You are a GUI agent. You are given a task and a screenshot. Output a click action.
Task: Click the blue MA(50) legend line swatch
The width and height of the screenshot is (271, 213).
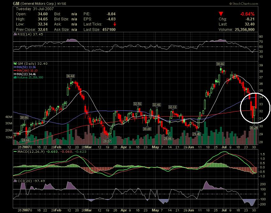click(15, 67)
